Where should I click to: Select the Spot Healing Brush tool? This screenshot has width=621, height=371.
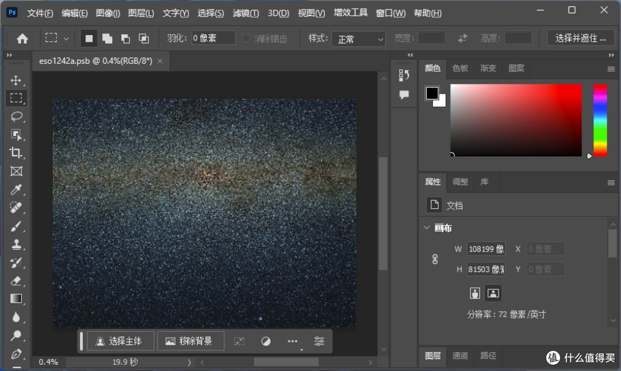coord(16,208)
